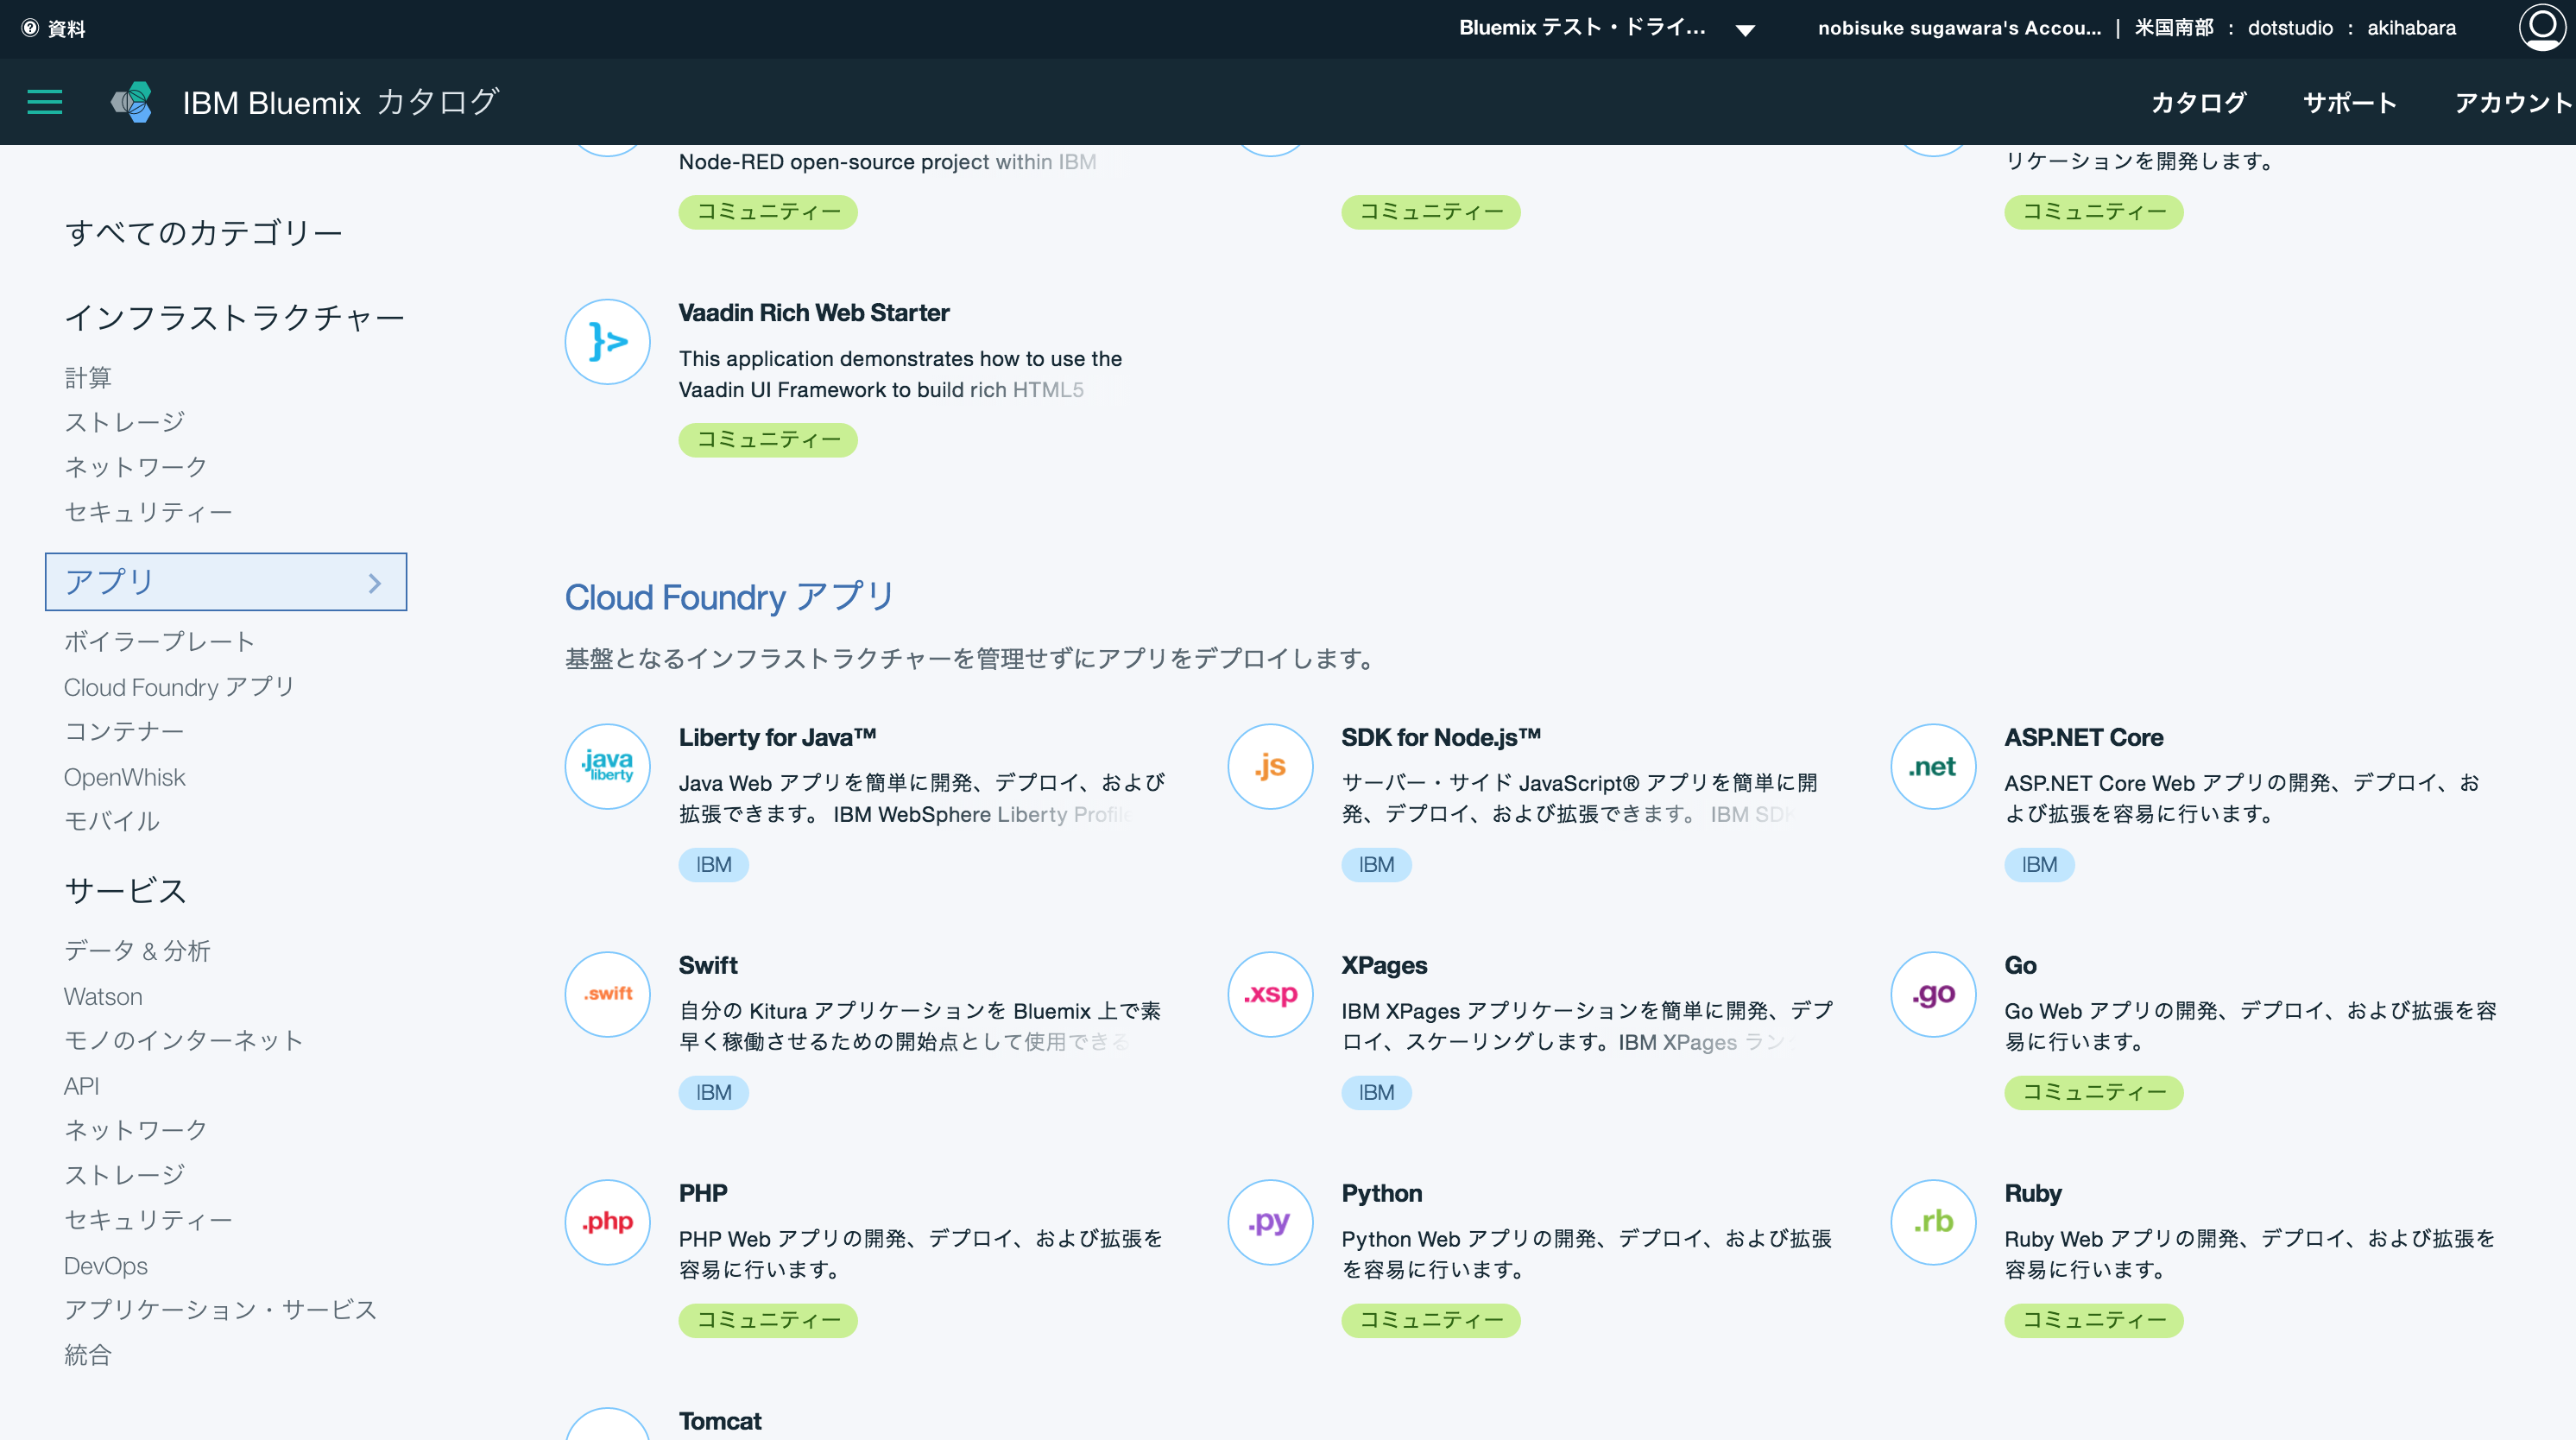Screen dimensions: 2576x1440
Task: Click the Vaadin Rich Web Starter icon
Action: click(607, 341)
